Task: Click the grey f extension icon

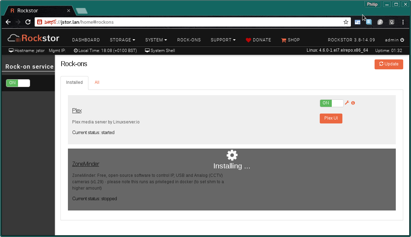Action: pos(380,22)
